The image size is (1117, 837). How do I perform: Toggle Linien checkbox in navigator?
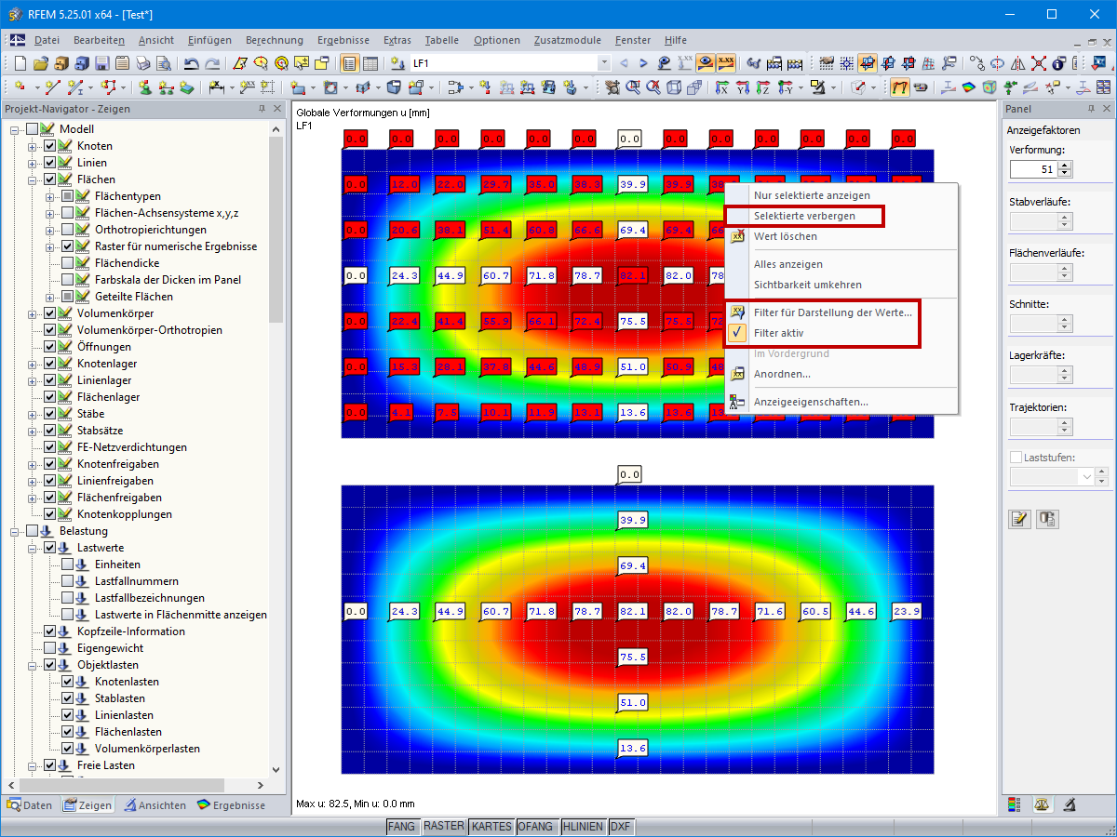pos(50,163)
